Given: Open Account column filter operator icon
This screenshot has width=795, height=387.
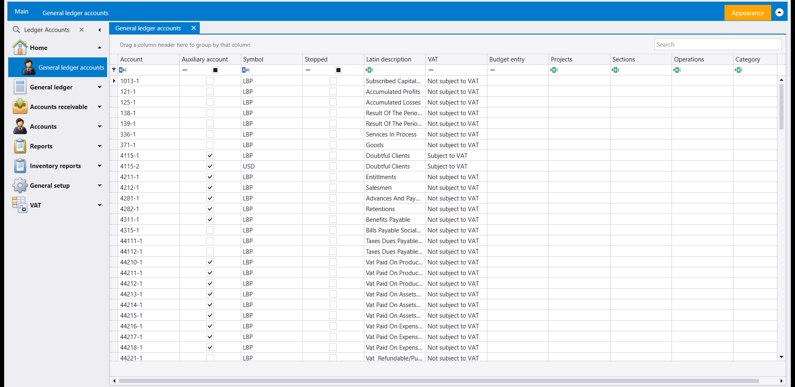Looking at the screenshot, I should (123, 70).
